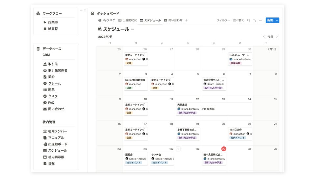Open the three-dots view options menu
This screenshot has height=178, width=316.
[x=261, y=20]
